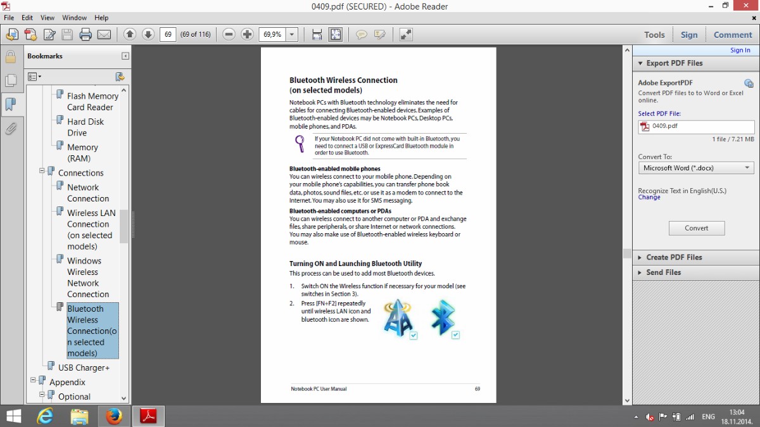Click the Sign In link
This screenshot has height=427, width=760.
click(740, 51)
